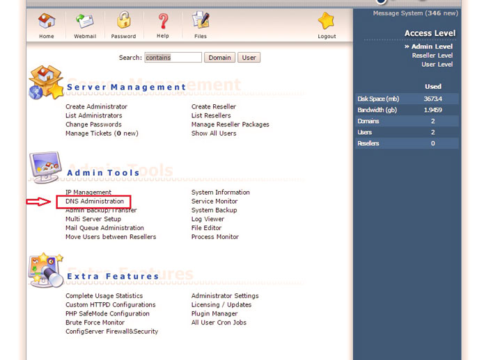This screenshot has height=360, width=477.
Task: Open the Files icon
Action: coord(201,20)
